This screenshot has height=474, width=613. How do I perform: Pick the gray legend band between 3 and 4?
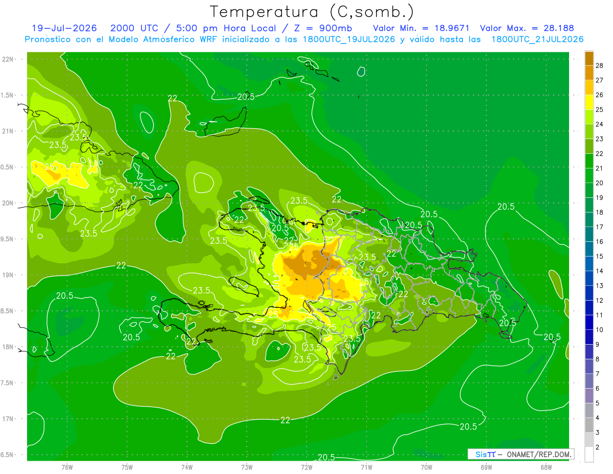tap(589, 425)
